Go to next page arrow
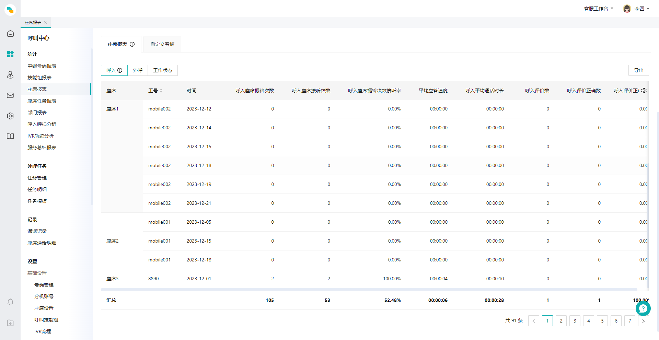Screen dimensions: 659x340 tap(644, 321)
